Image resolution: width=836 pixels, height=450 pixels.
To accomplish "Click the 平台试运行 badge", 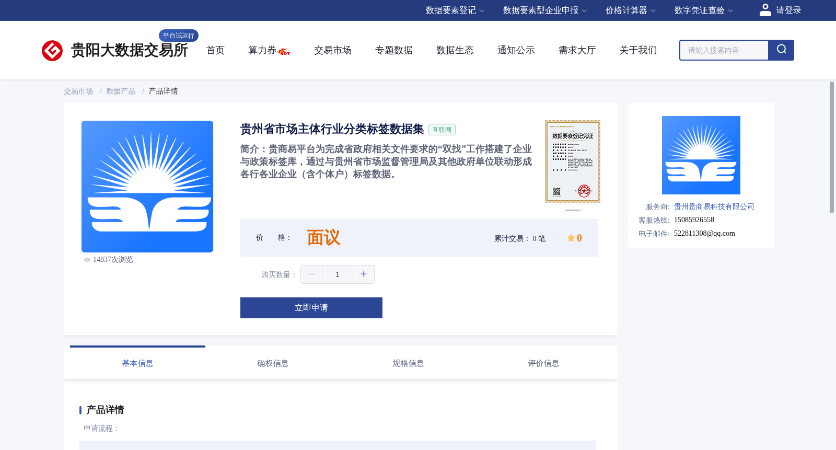I will (179, 36).
